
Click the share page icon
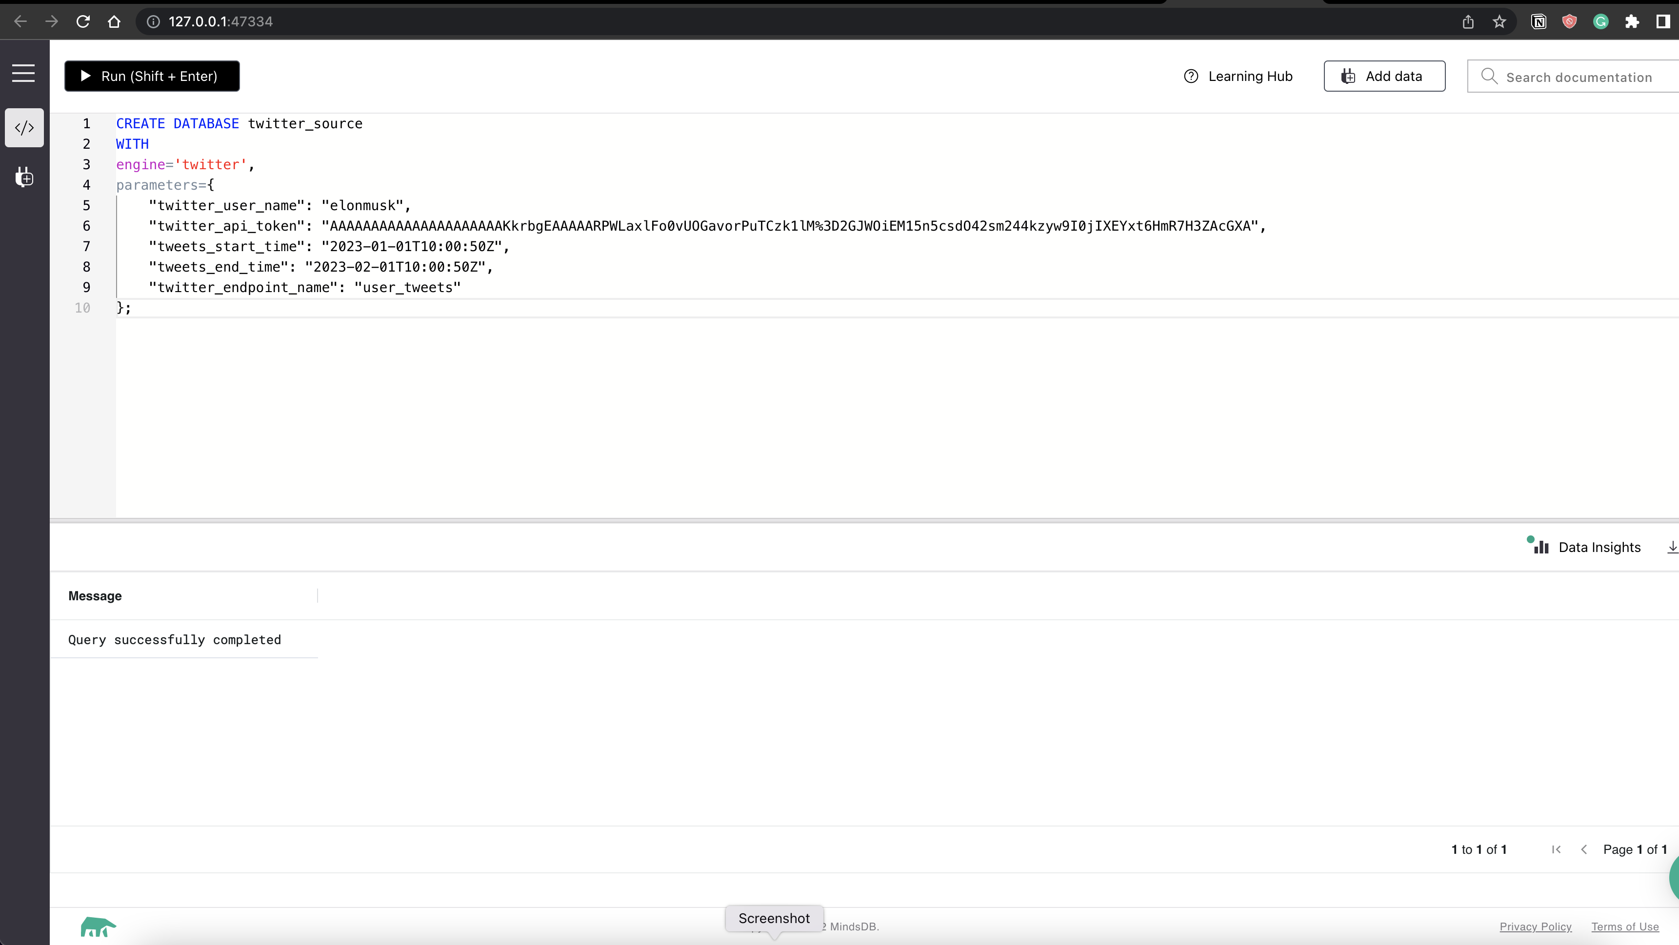[1468, 21]
